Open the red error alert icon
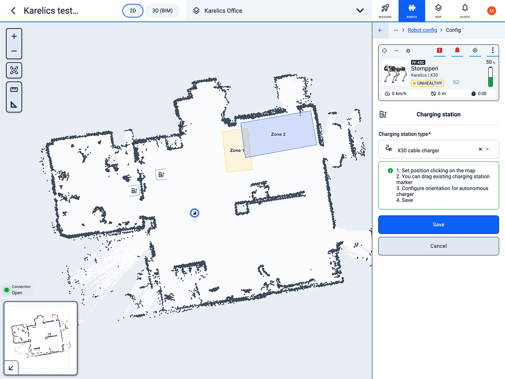The image size is (505, 379). tap(439, 51)
